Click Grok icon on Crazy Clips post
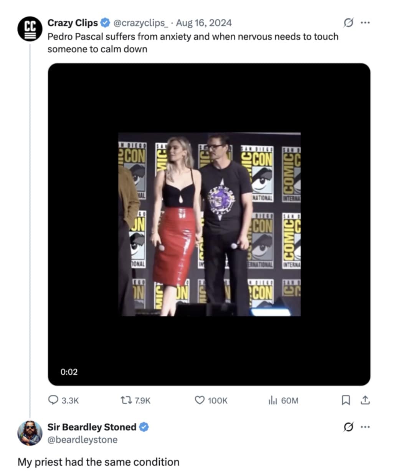The height and width of the screenshot is (475, 400). pyautogui.click(x=348, y=23)
